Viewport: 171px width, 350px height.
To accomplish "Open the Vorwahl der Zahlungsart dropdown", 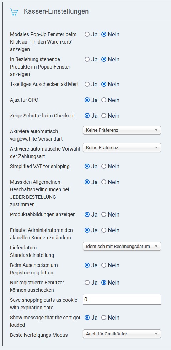I will 122,148.
